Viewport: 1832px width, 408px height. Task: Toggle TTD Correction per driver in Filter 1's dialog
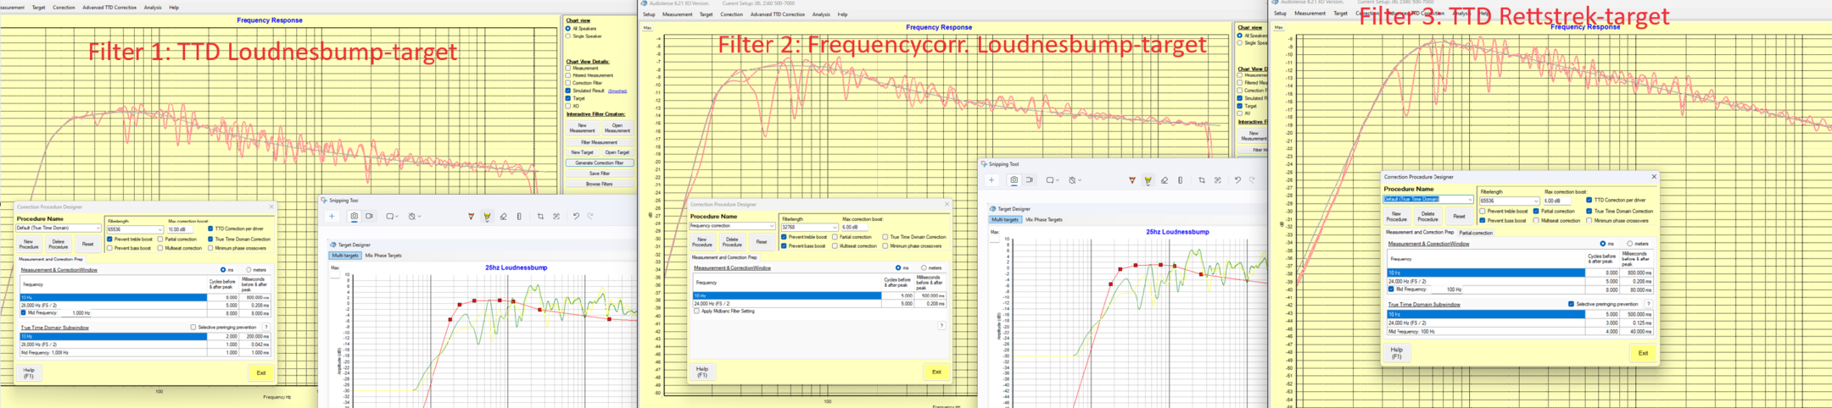click(x=210, y=229)
